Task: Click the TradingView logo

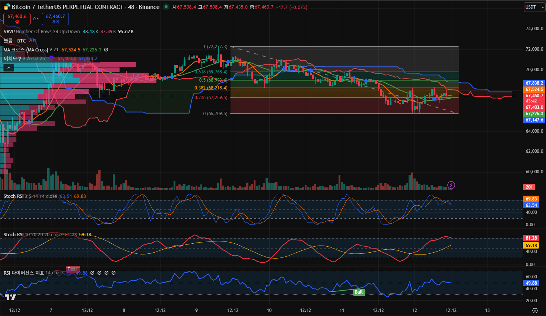Action: [x=10, y=297]
